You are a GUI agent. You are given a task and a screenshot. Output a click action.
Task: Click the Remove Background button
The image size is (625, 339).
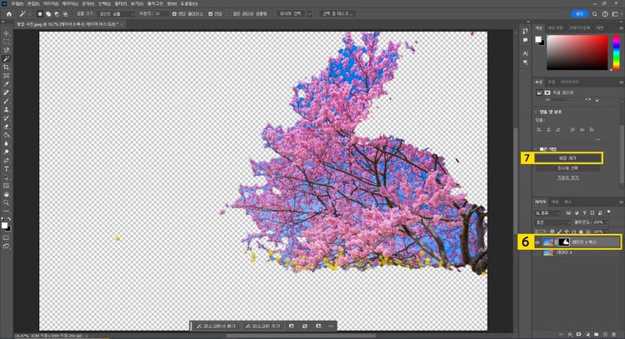(567, 158)
